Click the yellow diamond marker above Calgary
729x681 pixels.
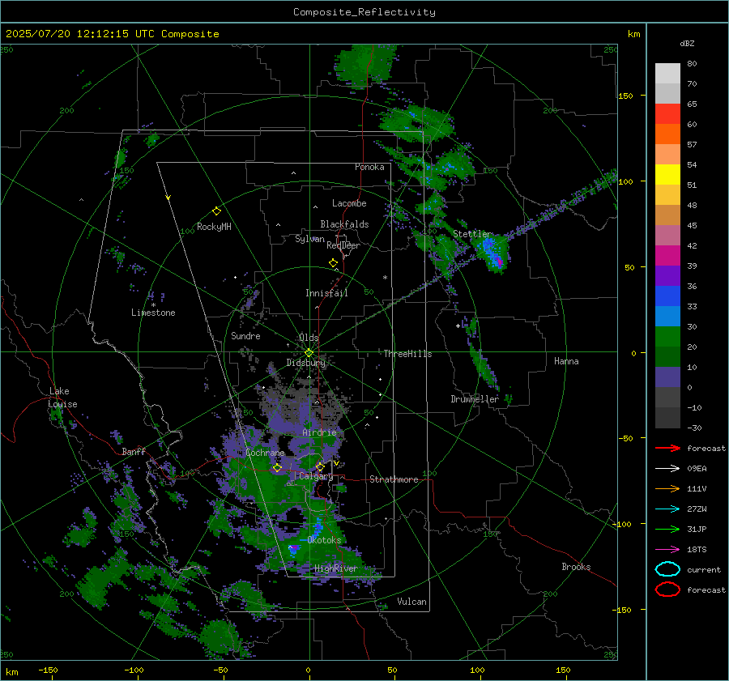click(320, 466)
